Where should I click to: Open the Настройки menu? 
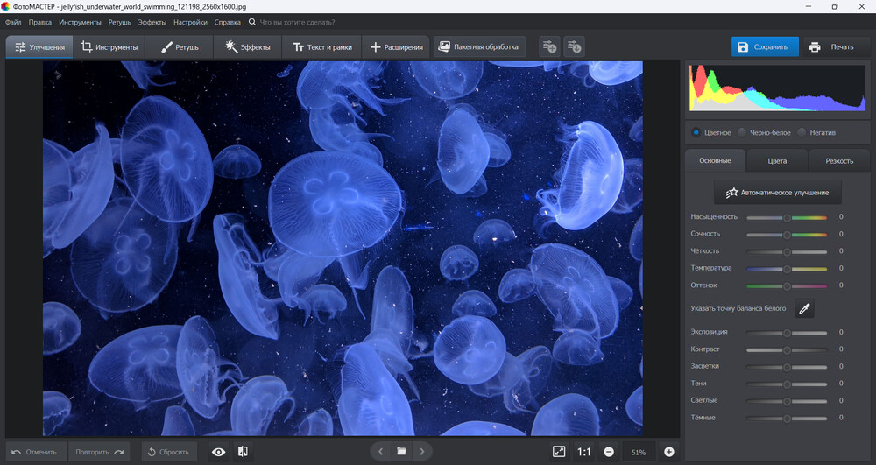pos(190,21)
